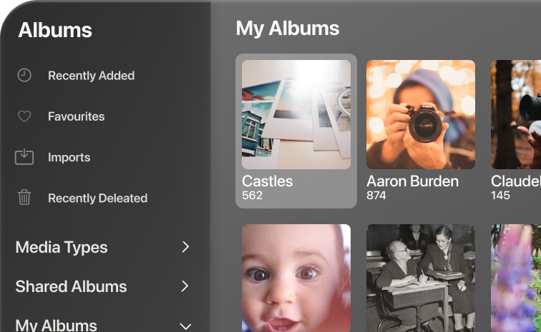Collapse the My Albums sidebar chevron
541x332 pixels.
point(185,326)
